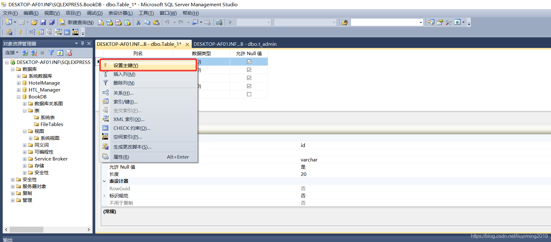The height and width of the screenshot is (242, 551).
Task: Open Manage Check Constraints toolbar icon
Action: tap(67, 32)
